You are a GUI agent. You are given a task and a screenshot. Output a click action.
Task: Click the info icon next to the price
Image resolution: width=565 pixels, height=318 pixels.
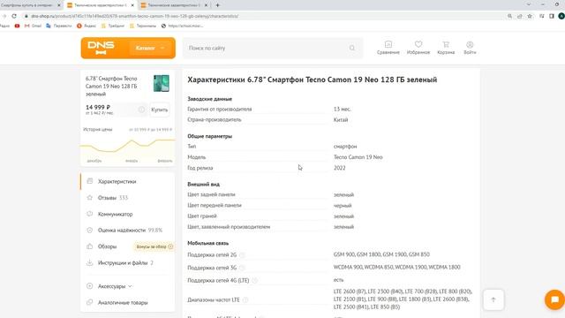141,110
